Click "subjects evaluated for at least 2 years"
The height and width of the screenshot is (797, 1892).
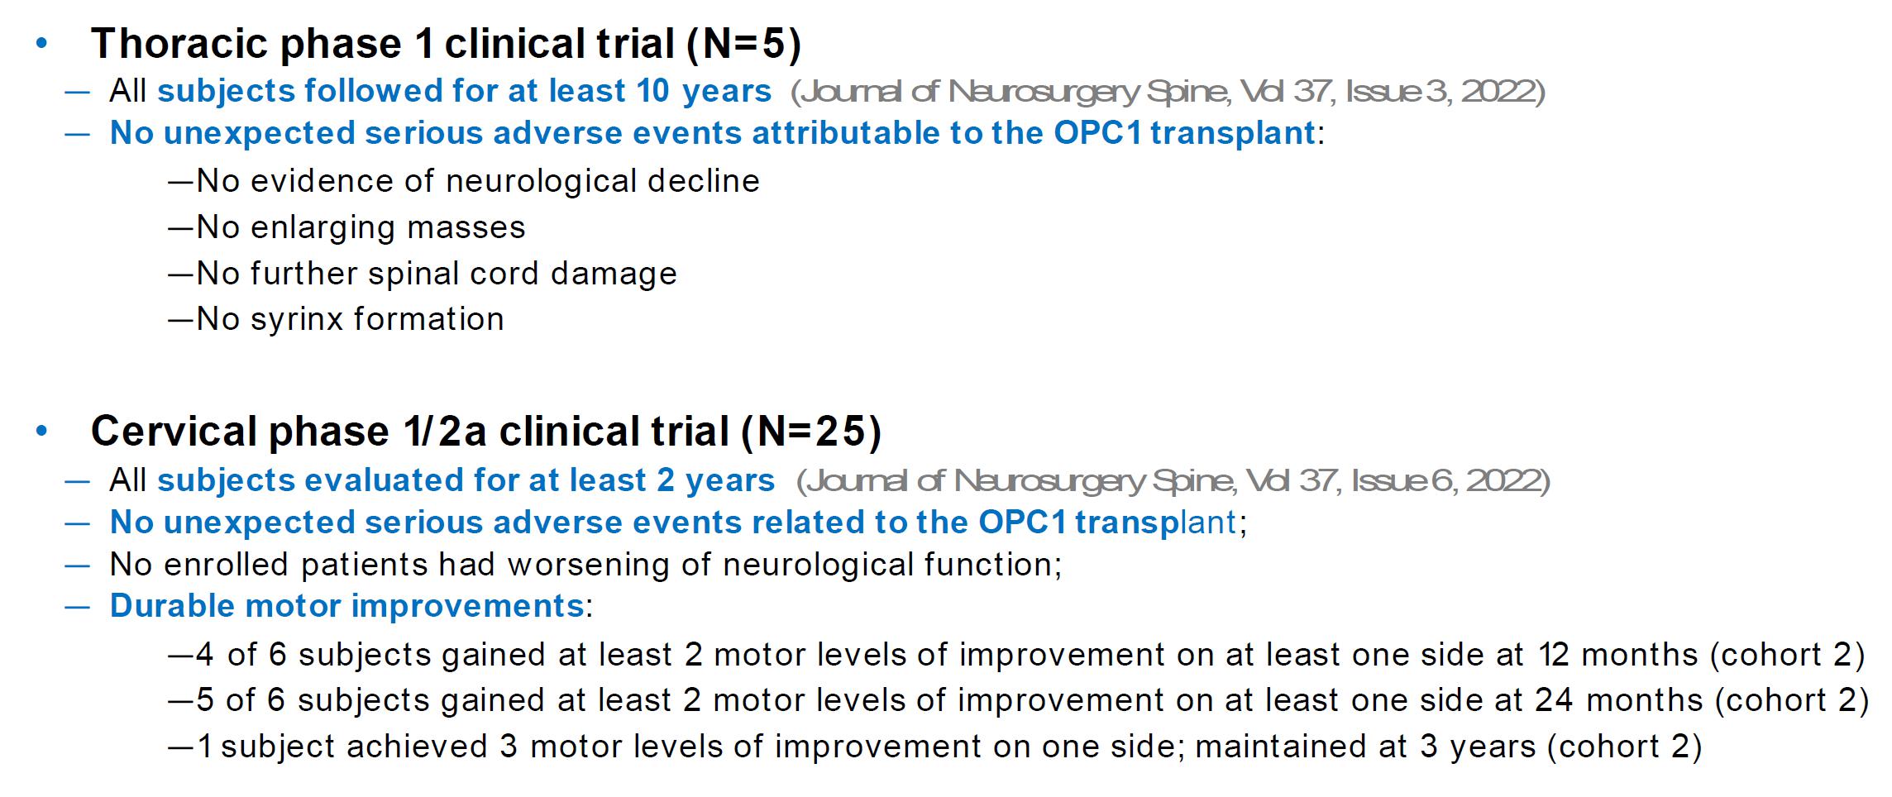point(466,480)
